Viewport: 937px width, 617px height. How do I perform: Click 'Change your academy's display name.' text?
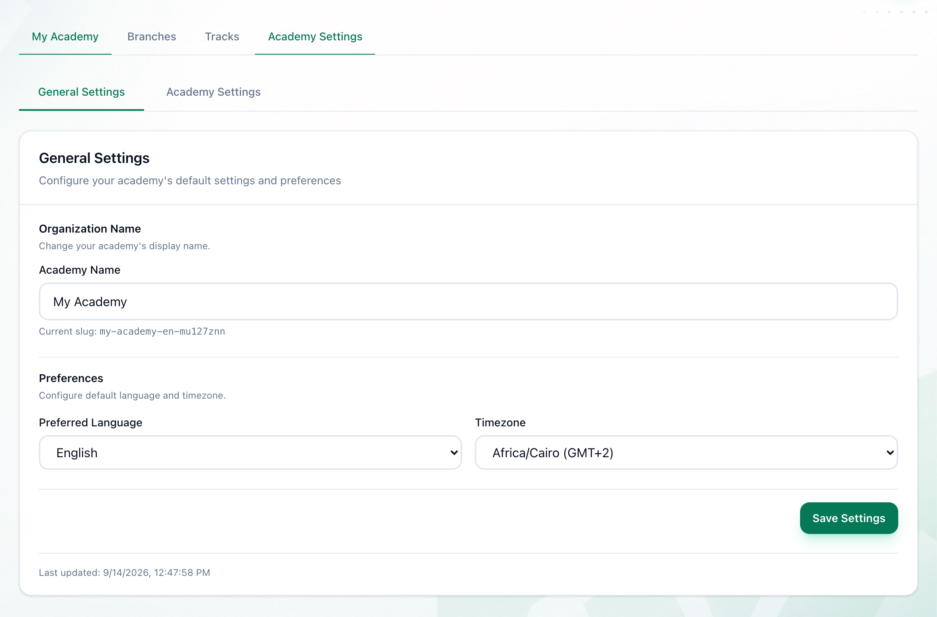point(124,246)
